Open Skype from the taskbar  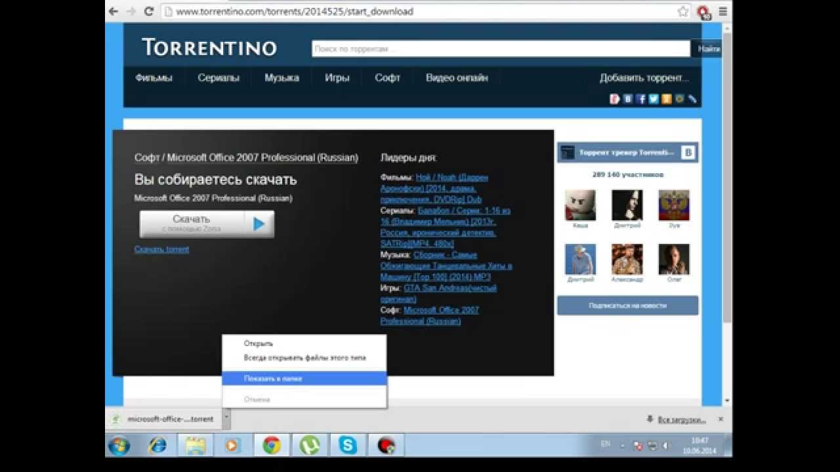(x=348, y=446)
